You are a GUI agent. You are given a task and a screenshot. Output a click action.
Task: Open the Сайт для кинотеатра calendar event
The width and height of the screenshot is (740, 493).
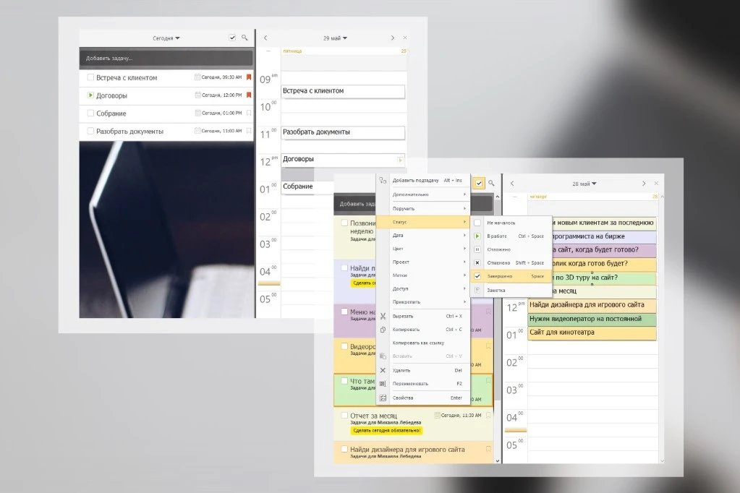click(x=592, y=333)
